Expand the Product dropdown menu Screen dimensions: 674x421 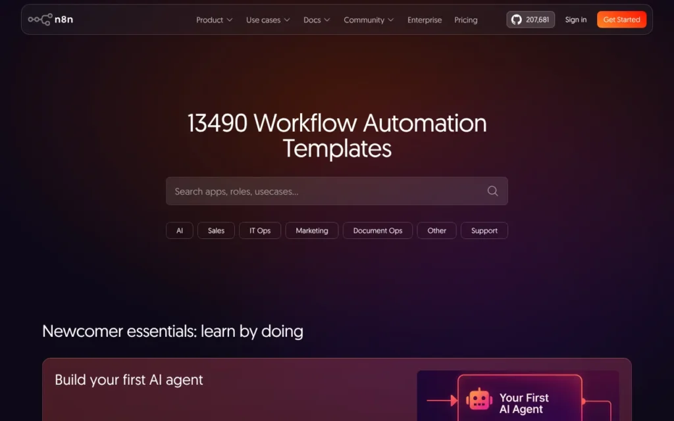(214, 20)
